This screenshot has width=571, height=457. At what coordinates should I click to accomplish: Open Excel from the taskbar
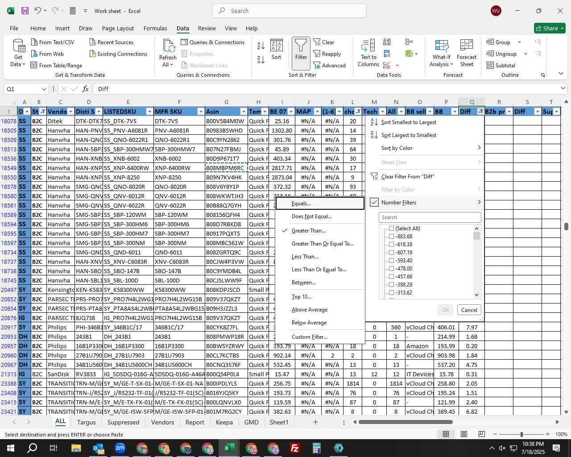229,448
